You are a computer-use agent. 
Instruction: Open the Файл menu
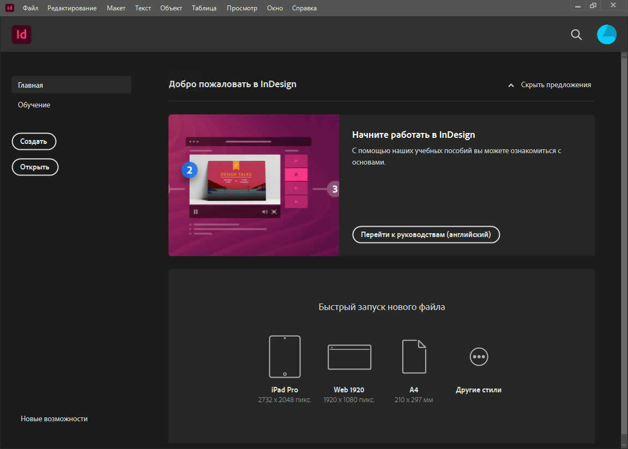click(31, 8)
